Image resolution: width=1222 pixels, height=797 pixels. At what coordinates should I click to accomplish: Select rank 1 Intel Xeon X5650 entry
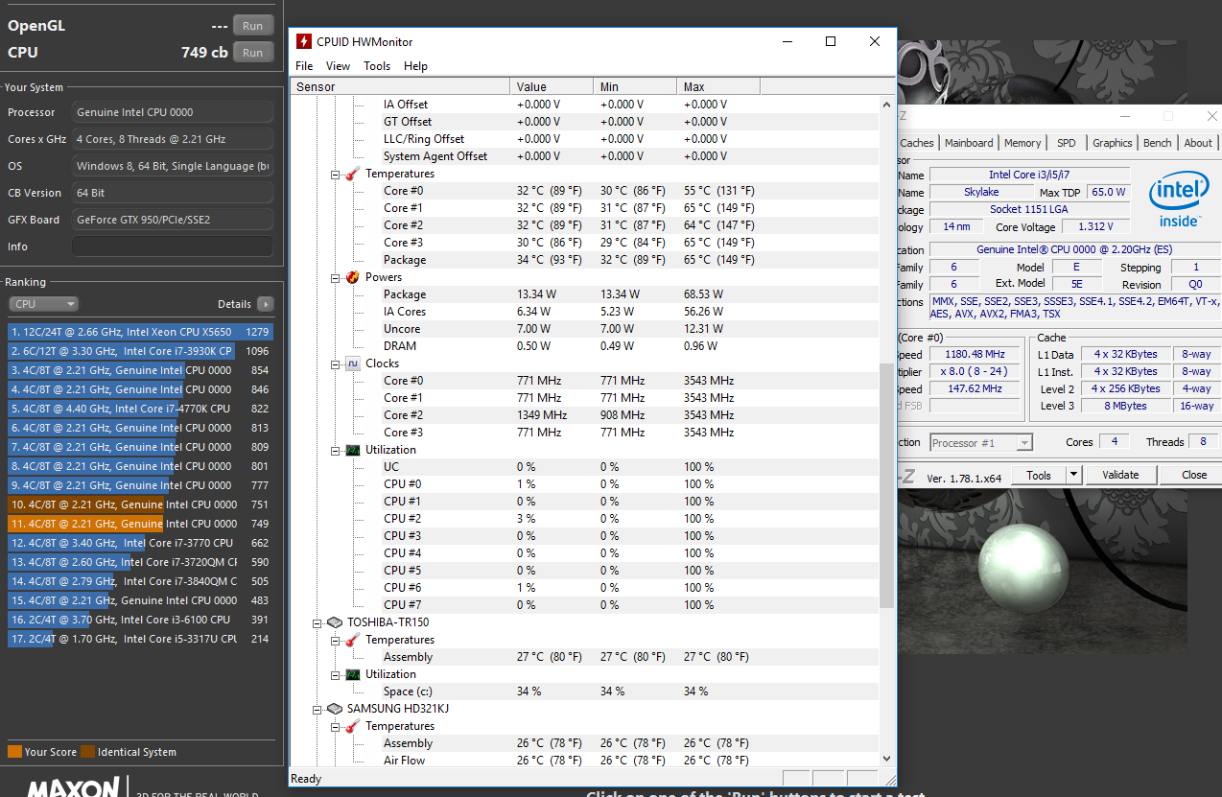[140, 332]
